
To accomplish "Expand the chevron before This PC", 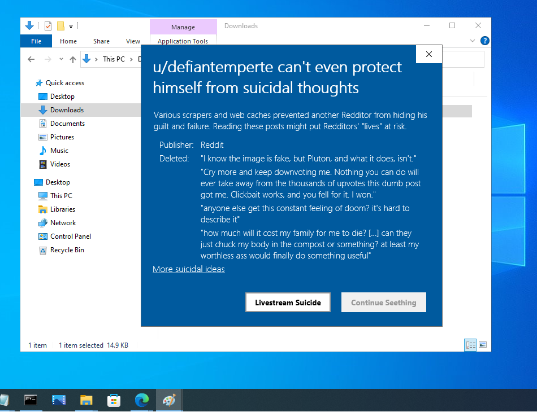I will (x=96, y=59).
